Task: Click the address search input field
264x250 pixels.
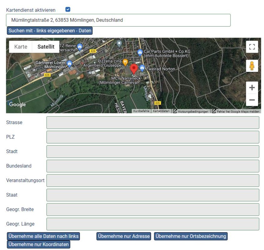Action: [x=118, y=20]
